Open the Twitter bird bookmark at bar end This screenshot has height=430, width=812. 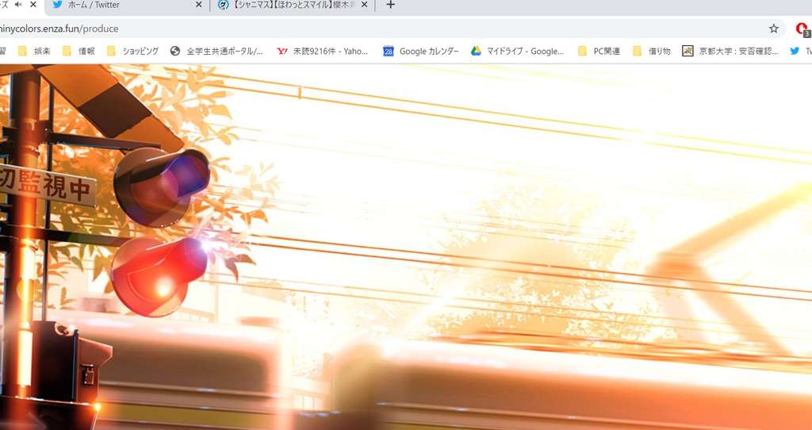pyautogui.click(x=800, y=51)
